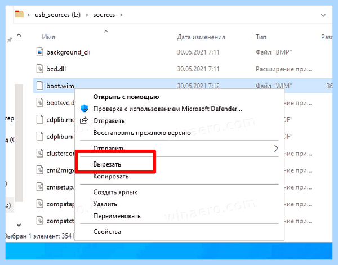The height and width of the screenshot is (265, 338).
Task: Click Файл "WIM" type cell
Action: tap(274, 86)
